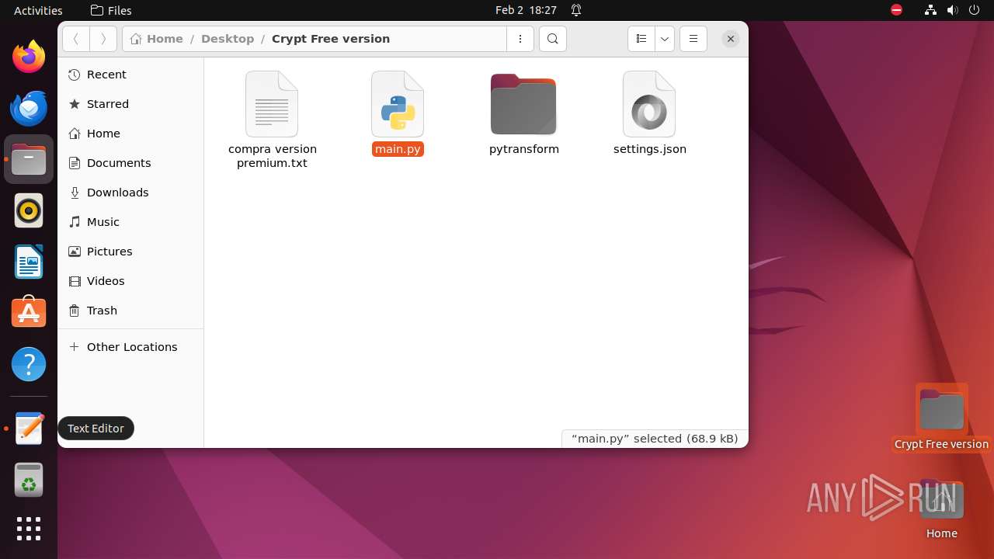Image resolution: width=994 pixels, height=559 pixels.
Task: Click the red do-not-disturb tray icon
Action: [896, 10]
